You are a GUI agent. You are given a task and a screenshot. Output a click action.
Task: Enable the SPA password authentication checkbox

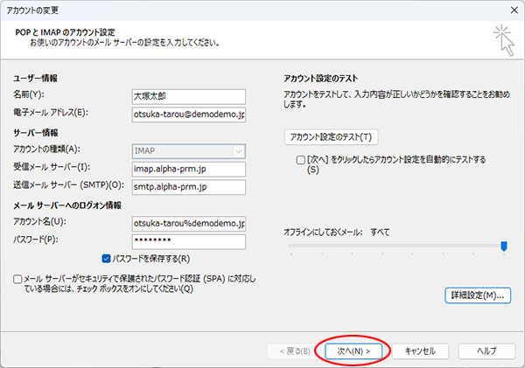tap(19, 279)
